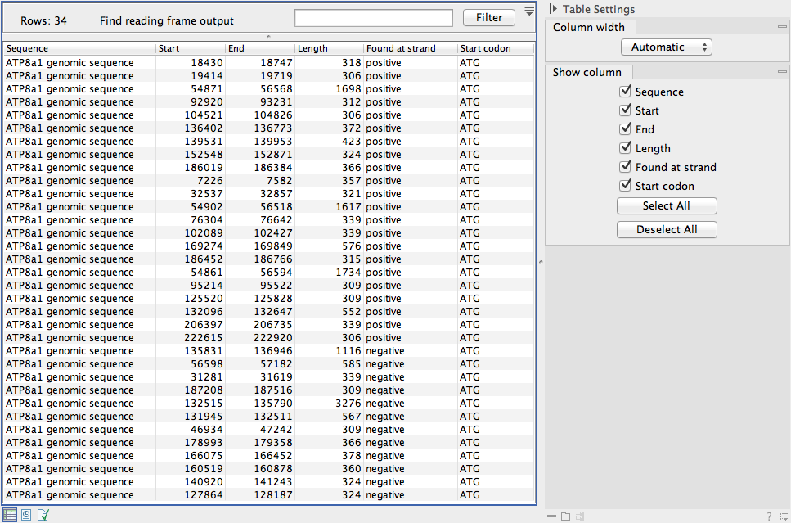
Task: Toggle the Start codon column checkbox
Action: coord(626,185)
